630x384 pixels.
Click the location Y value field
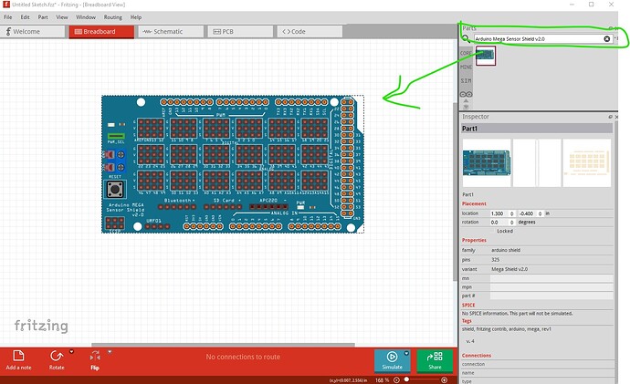[528, 213]
